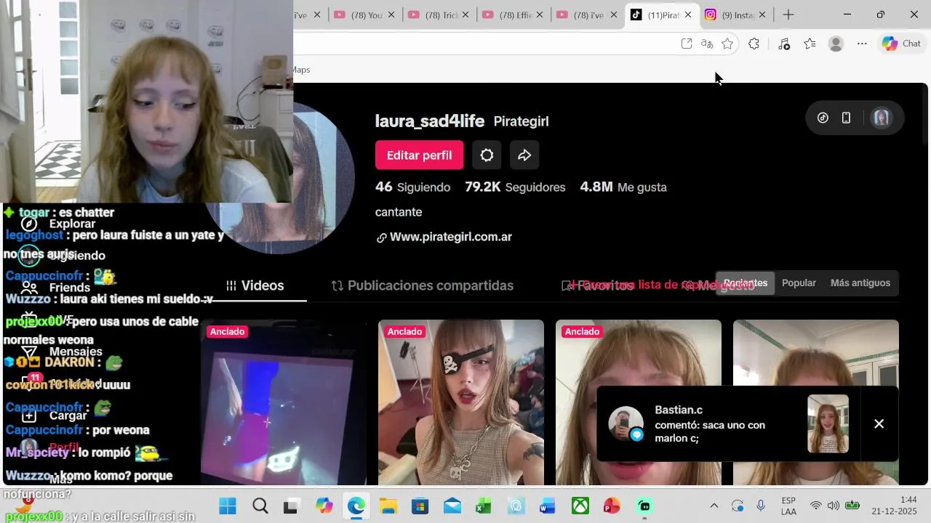Screen dimensions: 931x523
Task: Click Bastian.c avatar in notification
Action: [x=626, y=423]
